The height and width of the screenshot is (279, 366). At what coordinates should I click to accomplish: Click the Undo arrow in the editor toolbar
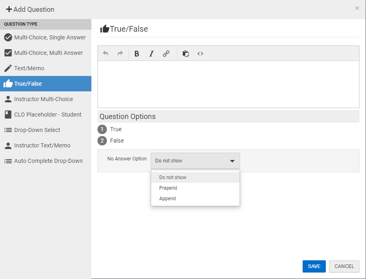(x=106, y=54)
